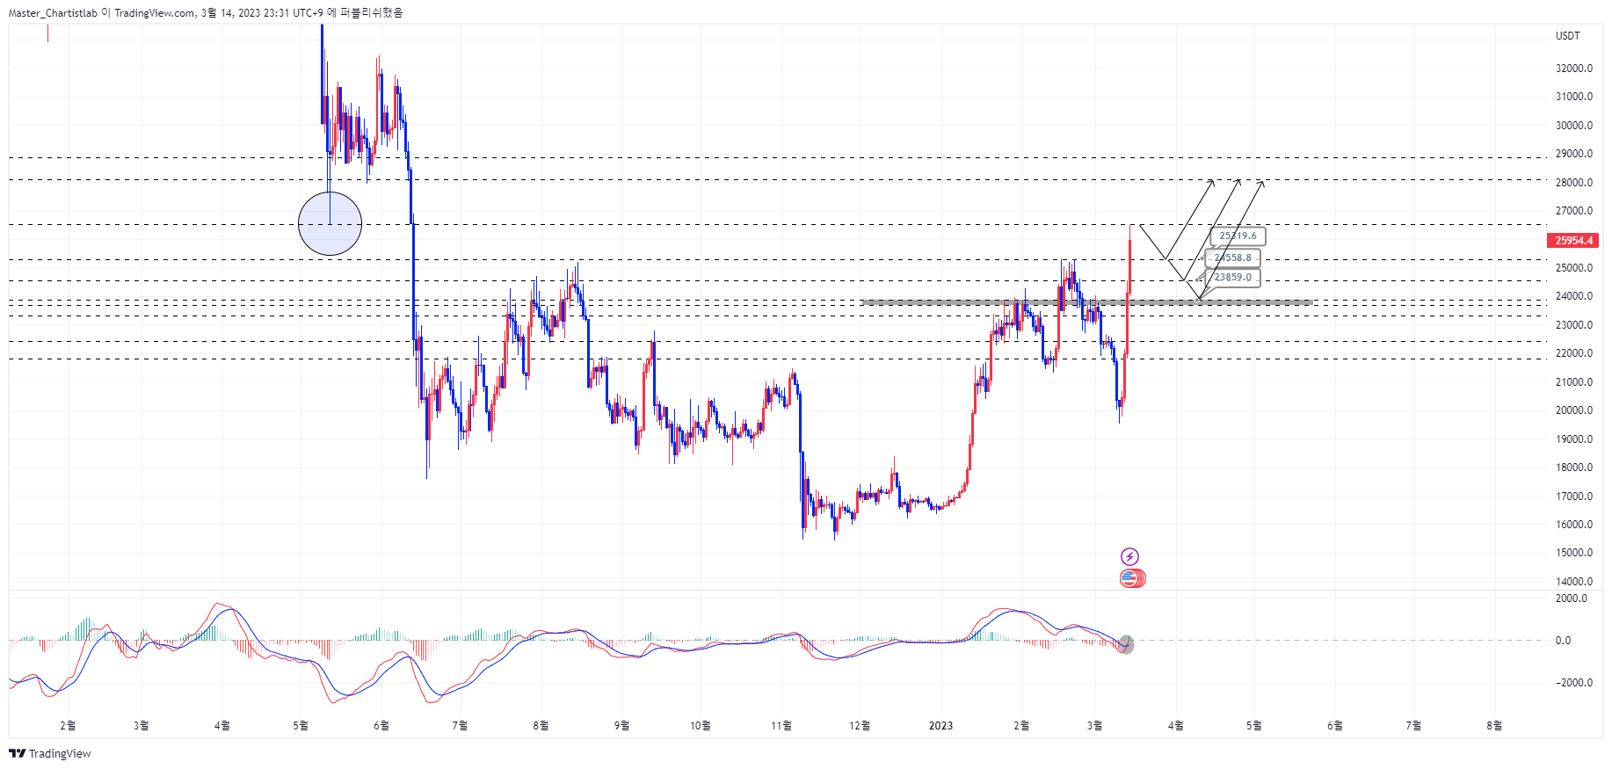The height and width of the screenshot is (769, 1612).
Task: Click the 12월 label on time axis
Action: pos(860,726)
